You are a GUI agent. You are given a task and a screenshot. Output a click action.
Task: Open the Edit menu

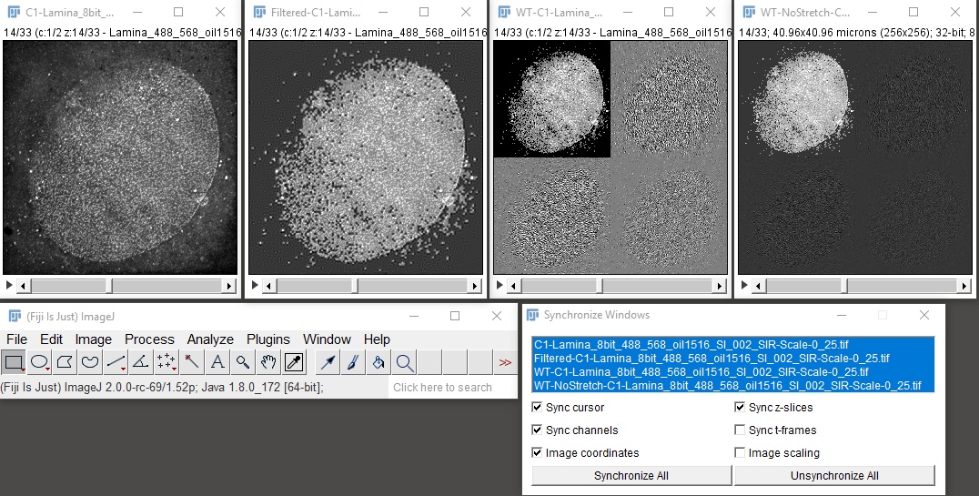(x=51, y=339)
